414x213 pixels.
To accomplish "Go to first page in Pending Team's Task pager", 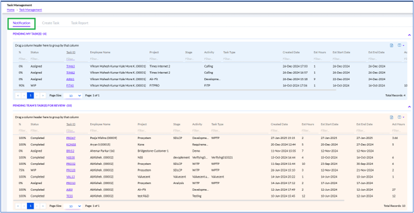I will 18,206.
